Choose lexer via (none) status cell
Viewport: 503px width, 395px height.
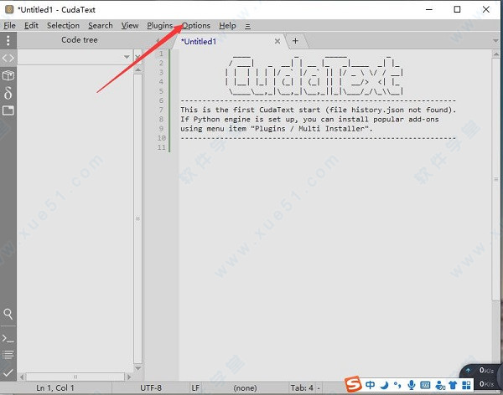(245, 388)
